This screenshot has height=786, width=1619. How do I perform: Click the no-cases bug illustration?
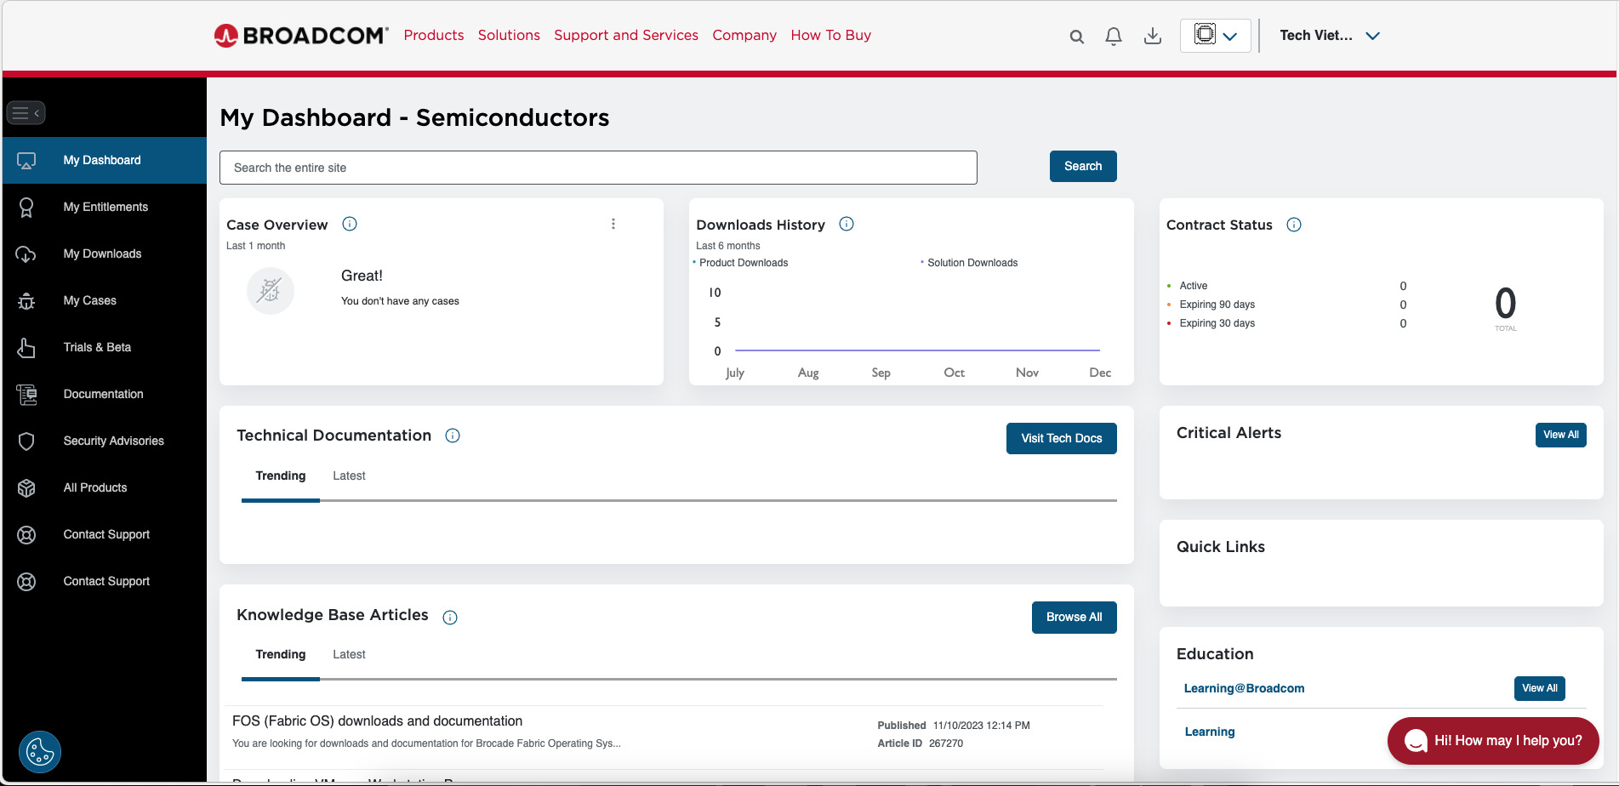pyautogui.click(x=271, y=291)
